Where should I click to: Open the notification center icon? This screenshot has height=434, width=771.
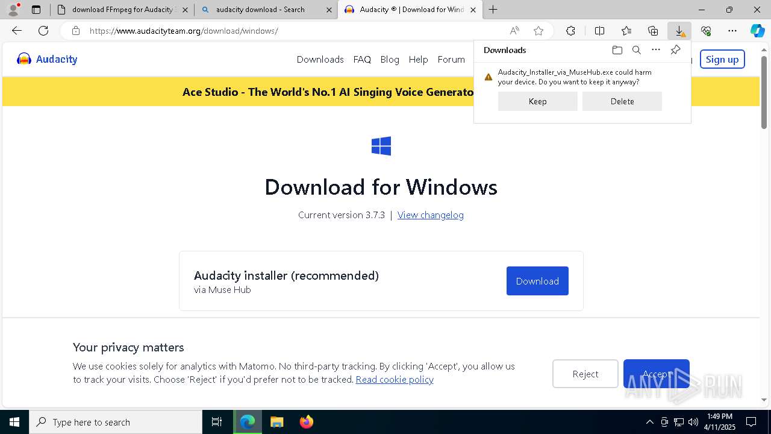click(751, 422)
